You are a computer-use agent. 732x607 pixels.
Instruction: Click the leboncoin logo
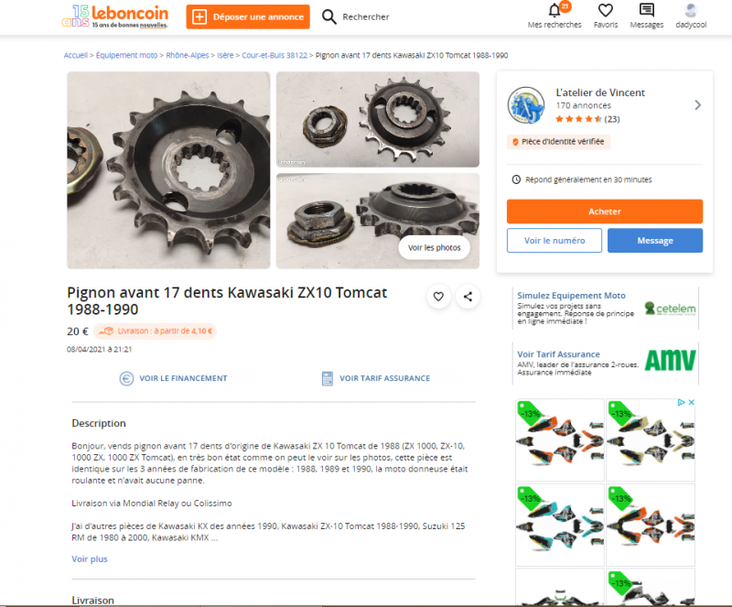(x=115, y=16)
